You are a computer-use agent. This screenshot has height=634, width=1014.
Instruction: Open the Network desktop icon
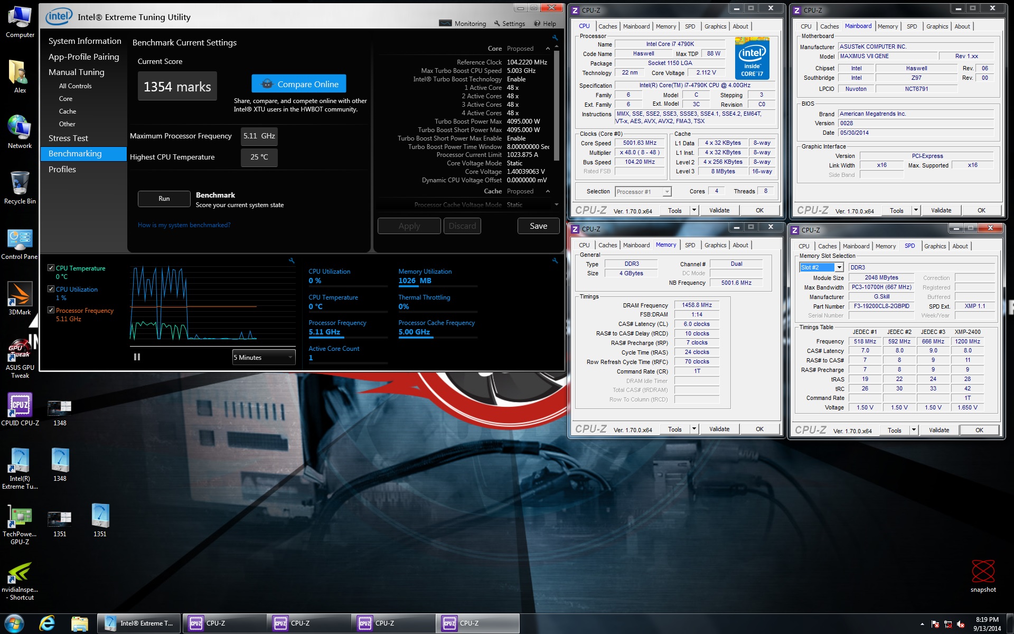pyautogui.click(x=20, y=132)
